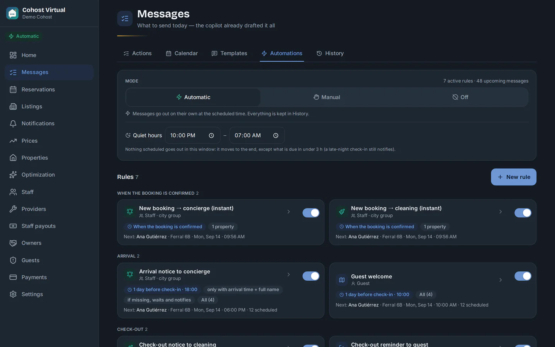Open the Staff payouts page
Image resolution: width=555 pixels, height=347 pixels.
[49, 226]
